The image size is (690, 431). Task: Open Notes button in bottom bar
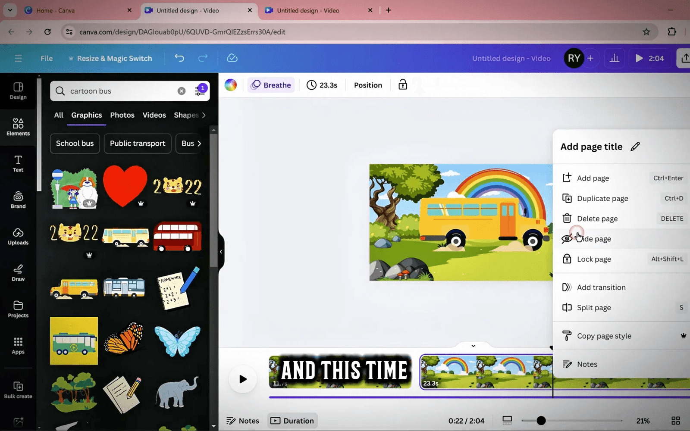243,421
